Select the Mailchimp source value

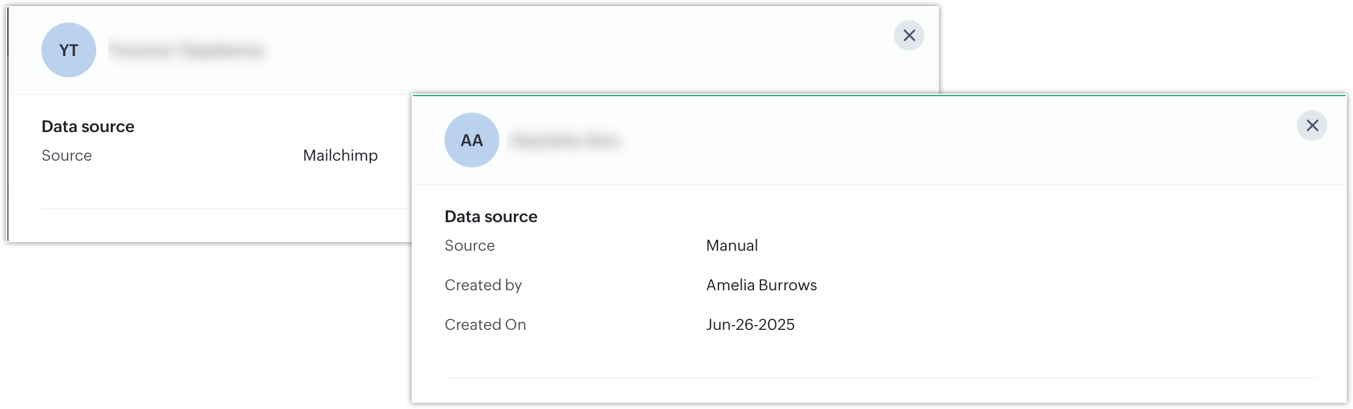[x=340, y=156]
